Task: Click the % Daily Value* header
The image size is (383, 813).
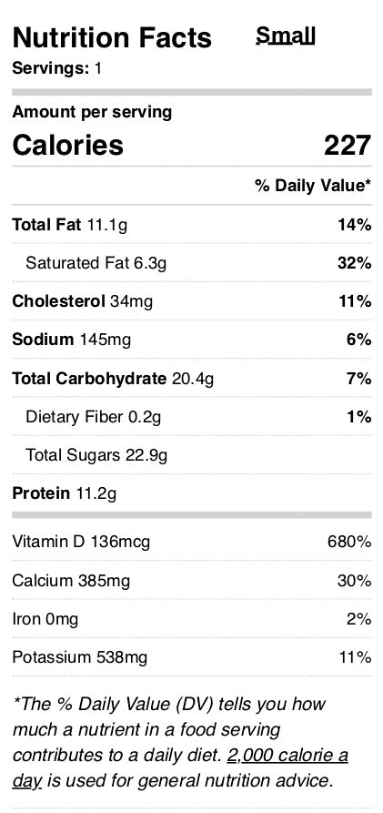Action: pos(313,186)
